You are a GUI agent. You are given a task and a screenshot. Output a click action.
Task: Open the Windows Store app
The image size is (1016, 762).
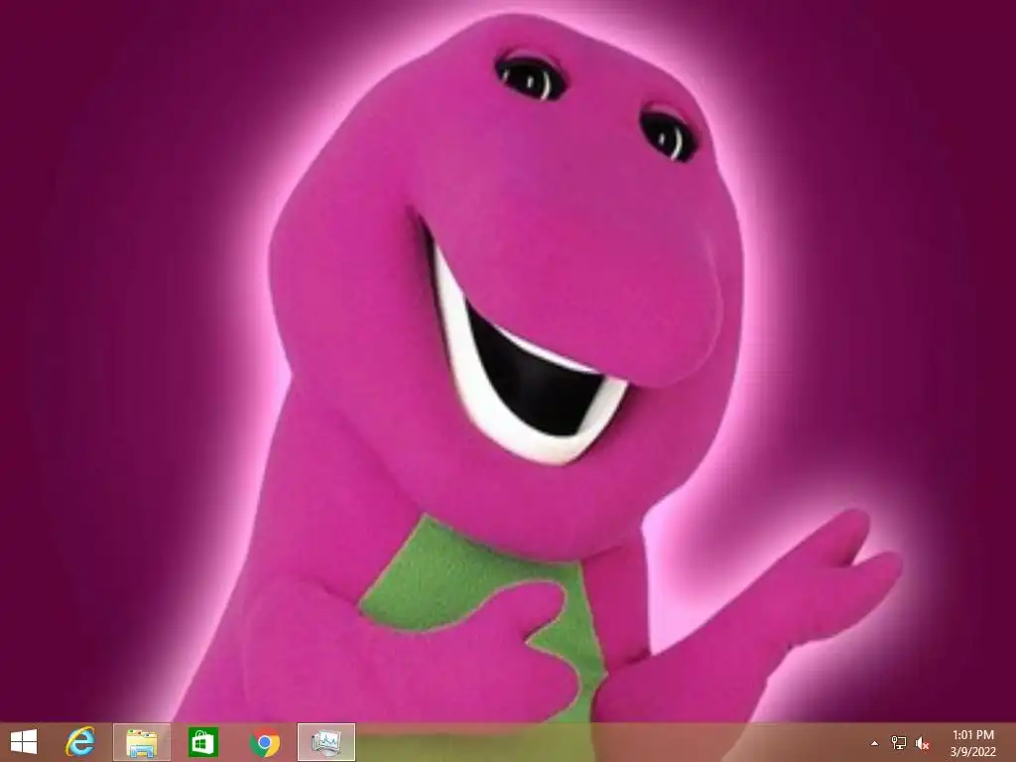click(x=202, y=742)
